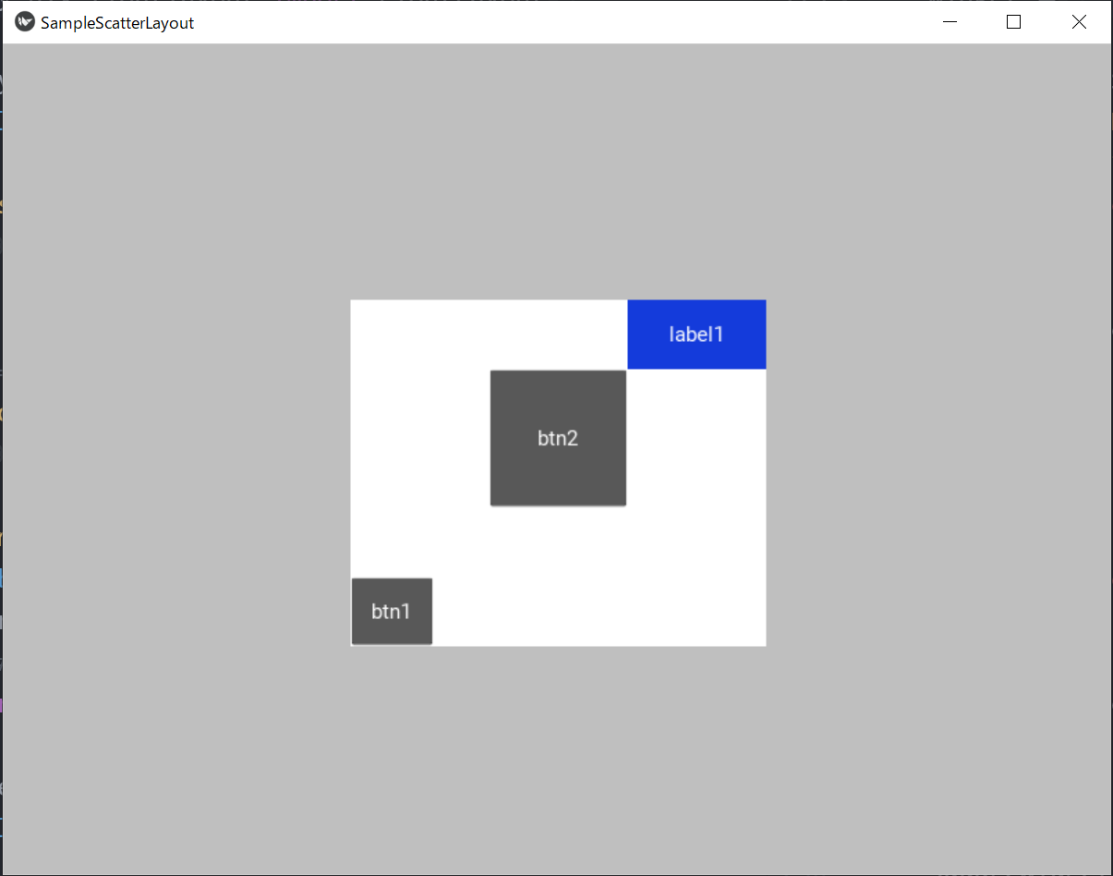Click the SampleScatterLayout window title text
Screen dimensions: 1113x876
click(x=117, y=23)
